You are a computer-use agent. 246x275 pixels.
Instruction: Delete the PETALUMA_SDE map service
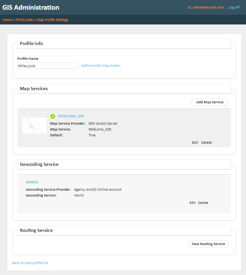(206, 143)
